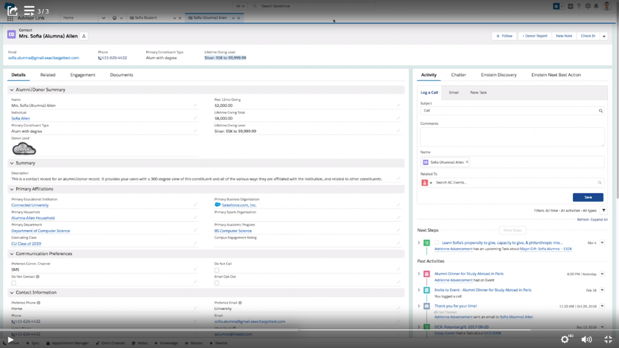Click the Follow button

pos(504,36)
